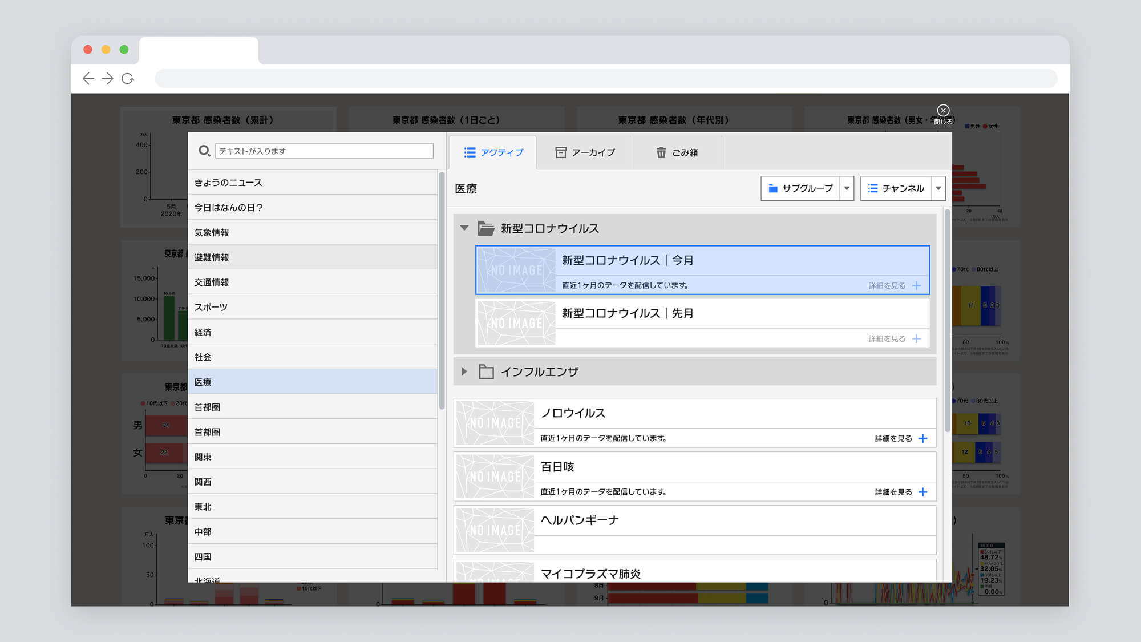Click the マイコプラズマ肺炎 channel title
This screenshot has width=1141, height=642.
590,574
